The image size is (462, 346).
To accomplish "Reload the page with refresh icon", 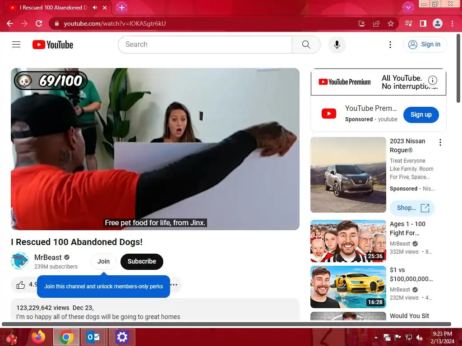I will pyautogui.click(x=39, y=23).
